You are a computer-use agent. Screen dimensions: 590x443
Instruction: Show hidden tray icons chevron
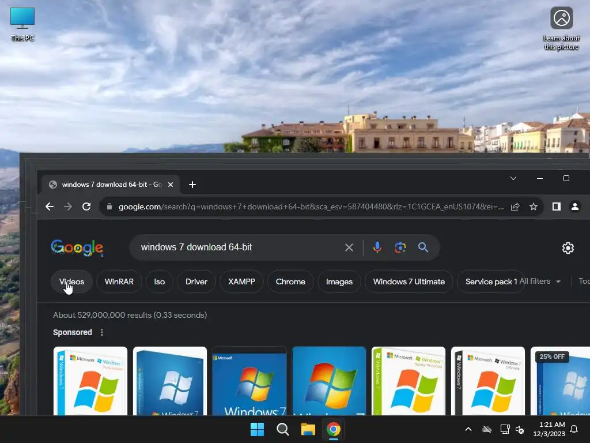[468, 429]
